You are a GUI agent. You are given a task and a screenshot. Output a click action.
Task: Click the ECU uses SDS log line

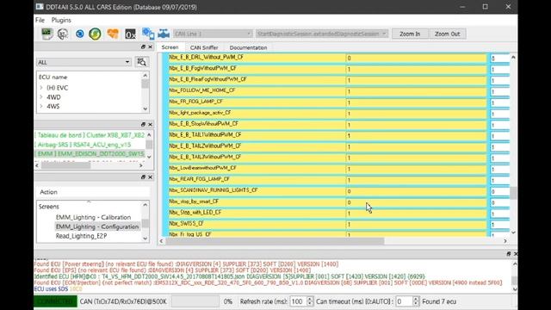(x=58, y=289)
